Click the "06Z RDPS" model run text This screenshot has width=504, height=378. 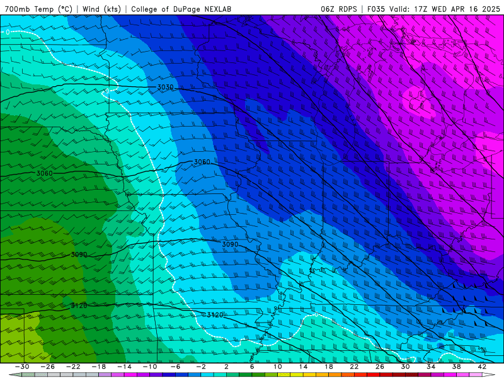pos(339,9)
